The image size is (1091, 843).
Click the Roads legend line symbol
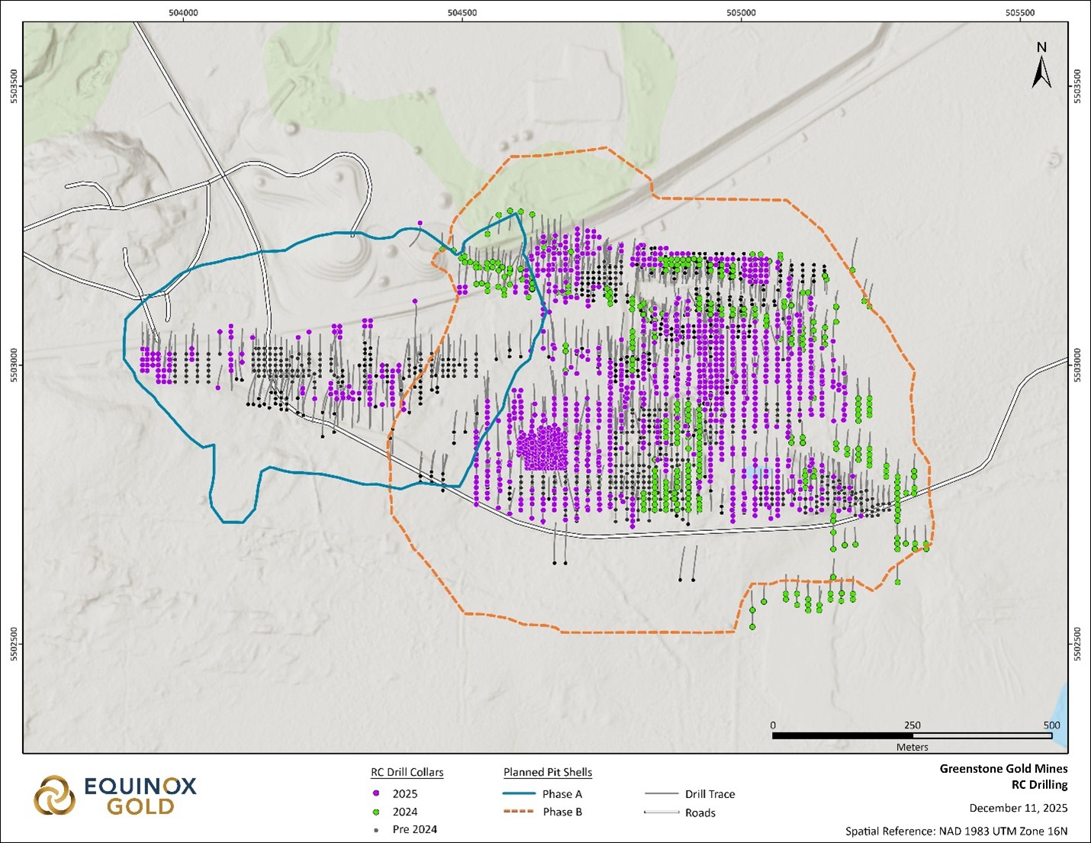coord(661,812)
